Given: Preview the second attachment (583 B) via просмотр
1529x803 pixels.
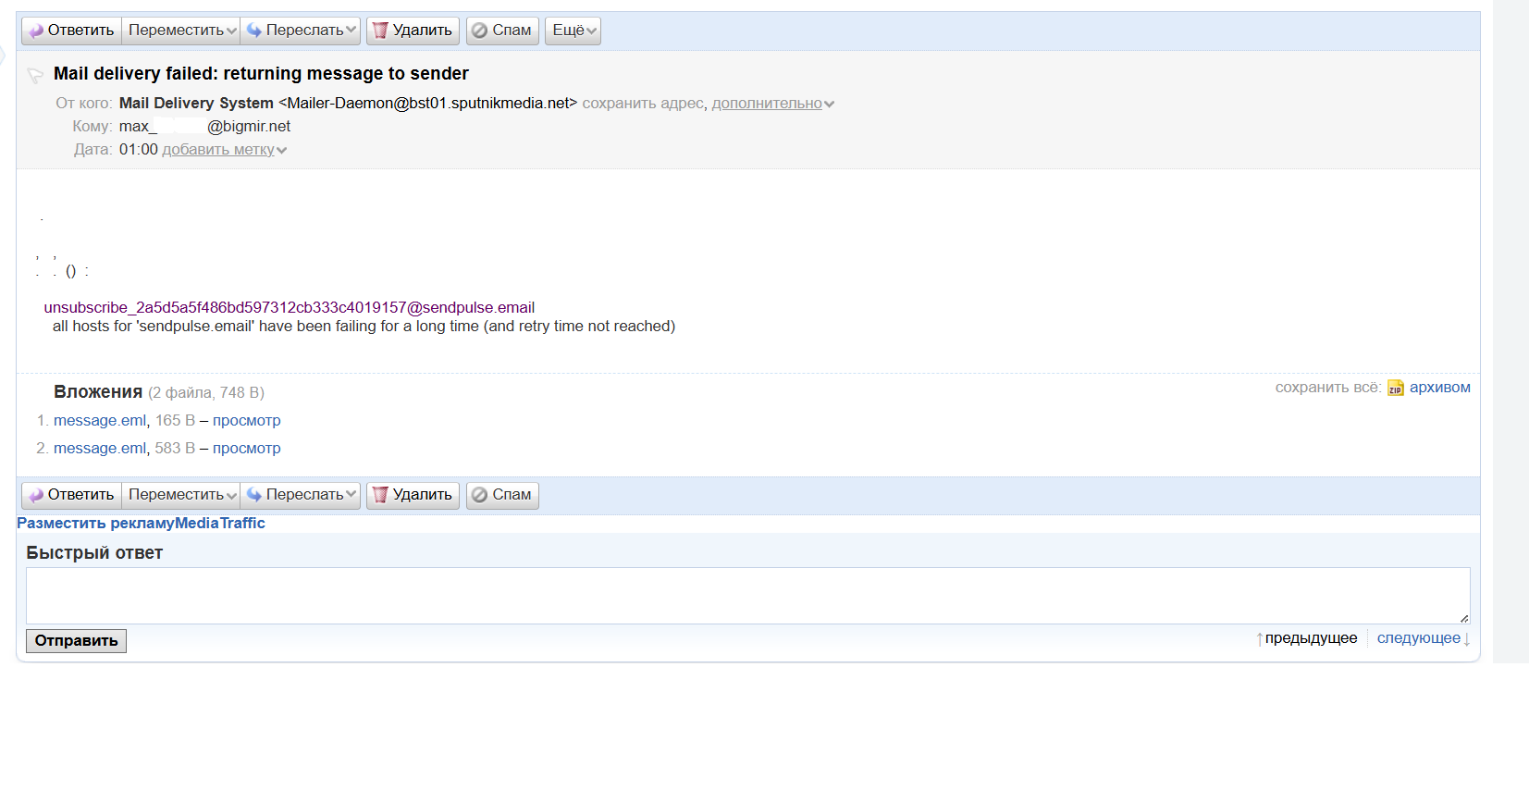Looking at the screenshot, I should point(246,449).
